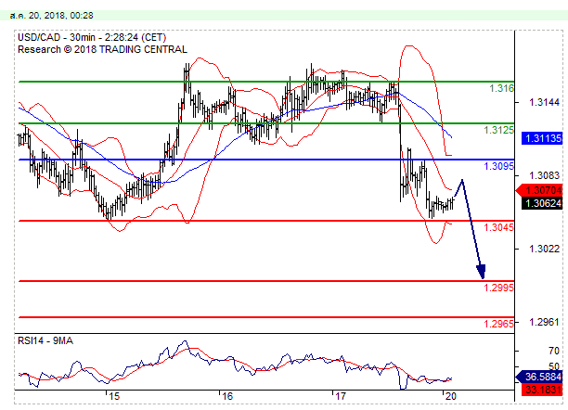The width and height of the screenshot is (568, 410).
Task: Click the 'Research © 2018 TRADING CENTRAL' credit text
Action: coord(102,49)
